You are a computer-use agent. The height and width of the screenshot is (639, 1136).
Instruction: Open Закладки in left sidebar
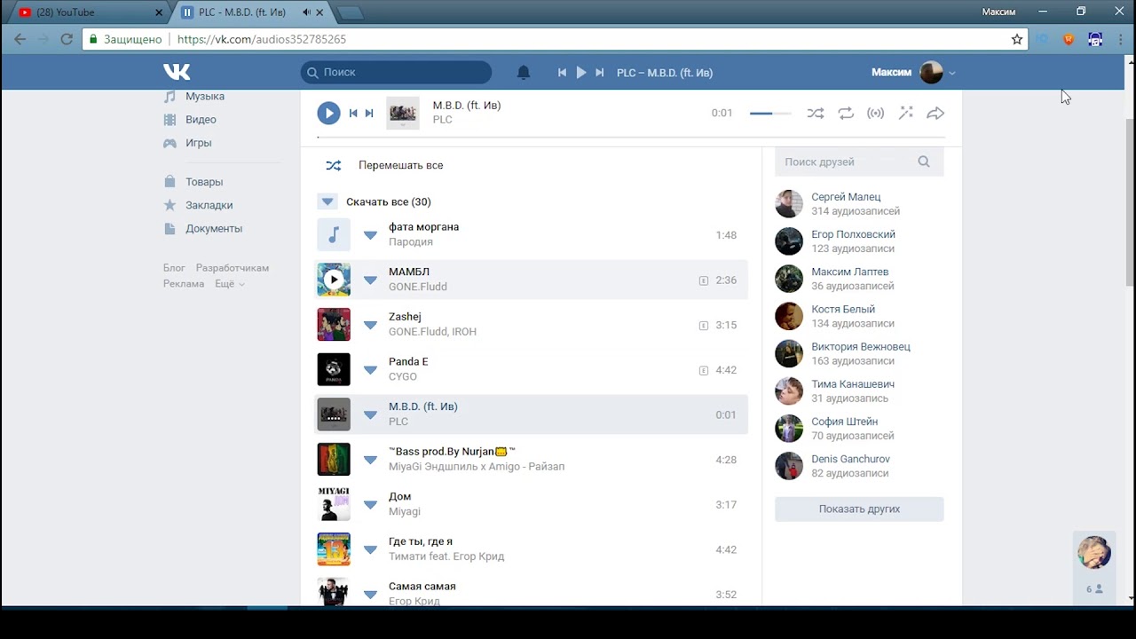tap(209, 205)
